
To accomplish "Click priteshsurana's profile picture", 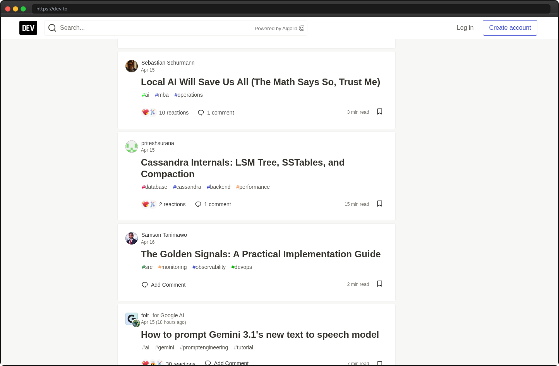I will coord(132,147).
